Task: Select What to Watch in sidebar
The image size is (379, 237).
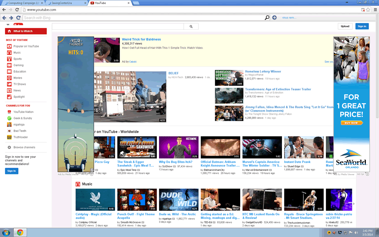Action: [x=26, y=31]
